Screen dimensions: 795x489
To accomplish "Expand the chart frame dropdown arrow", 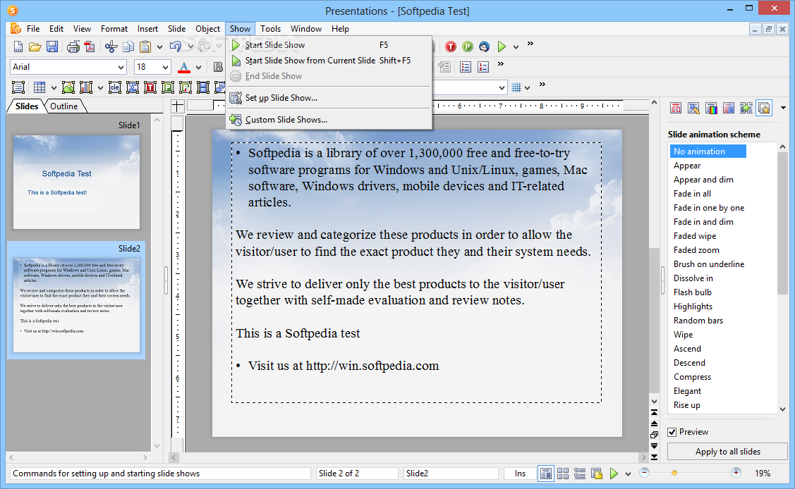I will 100,88.
